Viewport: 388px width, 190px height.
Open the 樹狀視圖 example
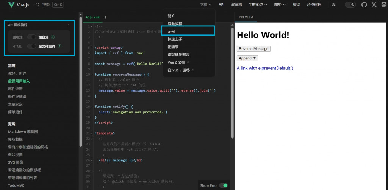click(x=15, y=155)
